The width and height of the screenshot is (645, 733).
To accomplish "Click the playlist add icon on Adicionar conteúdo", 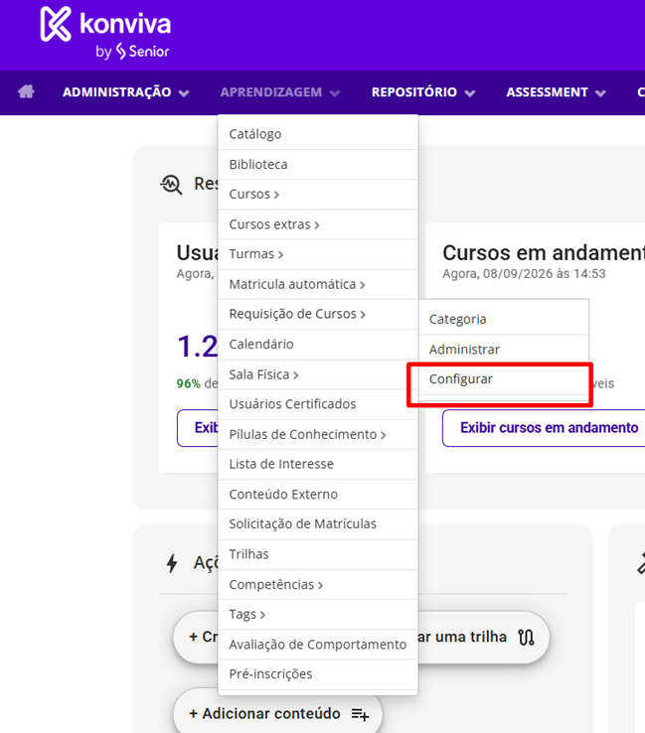I will click(x=360, y=714).
